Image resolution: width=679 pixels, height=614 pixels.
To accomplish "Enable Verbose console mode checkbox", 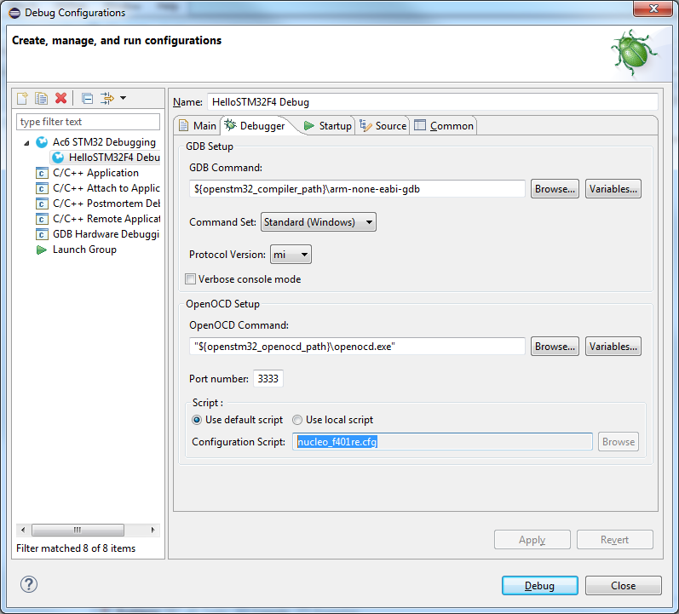I will coord(191,279).
